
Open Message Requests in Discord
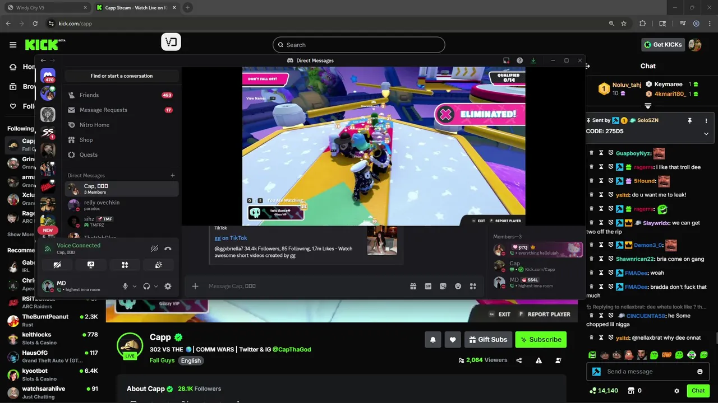121,110
